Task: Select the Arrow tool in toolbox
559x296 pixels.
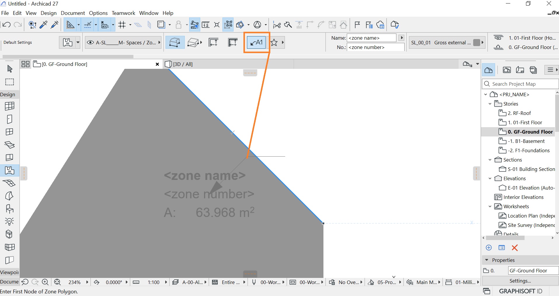Action: (10, 69)
